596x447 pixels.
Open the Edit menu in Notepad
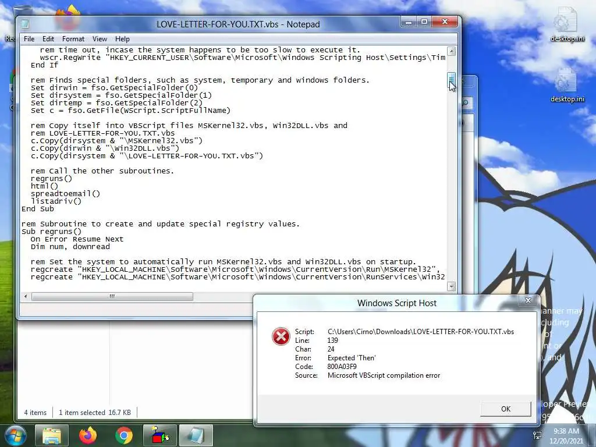(48, 39)
